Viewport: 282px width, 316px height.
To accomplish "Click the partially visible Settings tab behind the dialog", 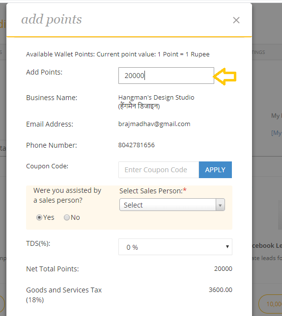I will click(x=258, y=52).
